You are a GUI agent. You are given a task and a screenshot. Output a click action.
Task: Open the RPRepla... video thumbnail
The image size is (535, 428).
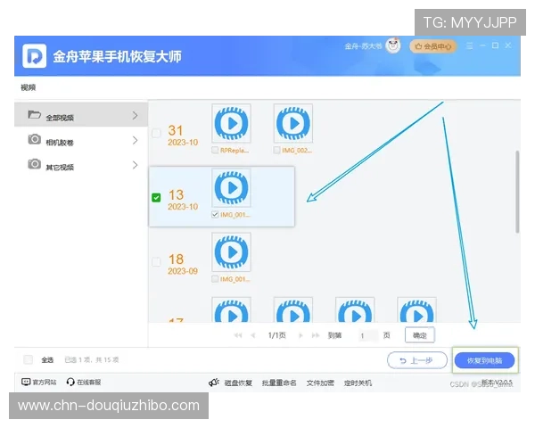(231, 123)
